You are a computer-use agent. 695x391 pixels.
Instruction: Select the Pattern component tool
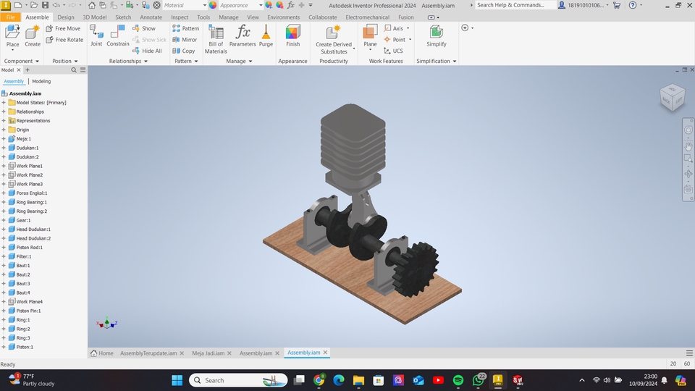coord(186,28)
